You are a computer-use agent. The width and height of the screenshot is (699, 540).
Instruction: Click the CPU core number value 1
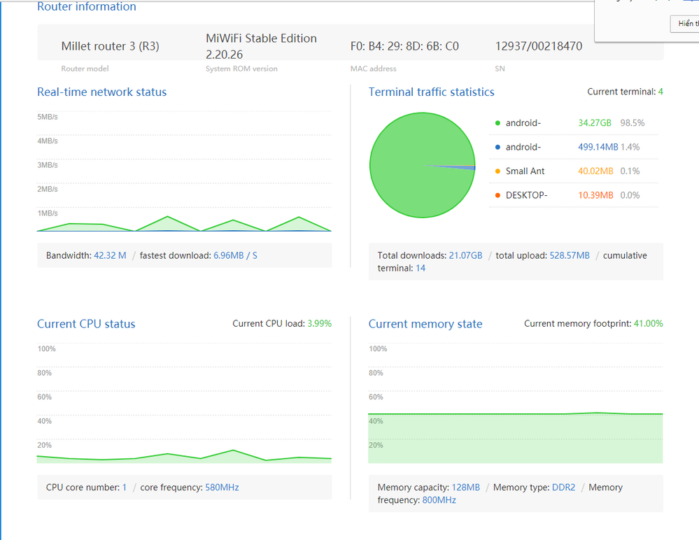(x=125, y=488)
